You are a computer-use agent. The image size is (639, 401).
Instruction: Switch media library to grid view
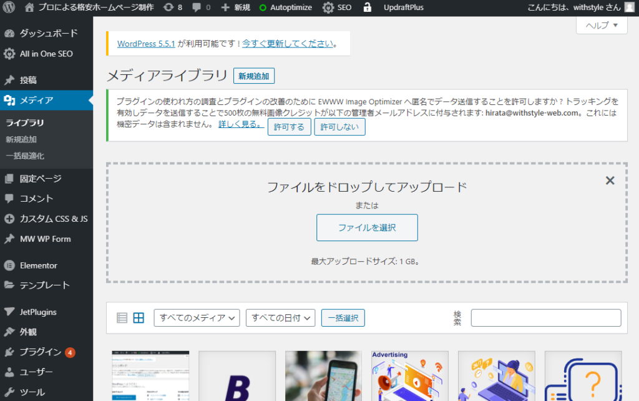coord(138,317)
